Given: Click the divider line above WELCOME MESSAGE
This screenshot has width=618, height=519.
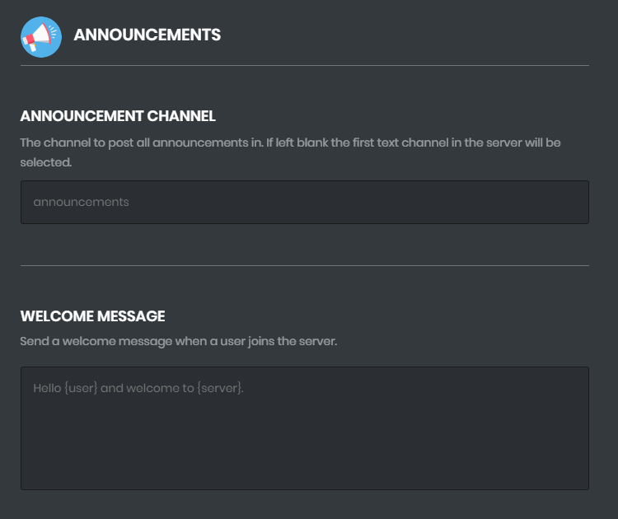Looking at the screenshot, I should click(304, 265).
